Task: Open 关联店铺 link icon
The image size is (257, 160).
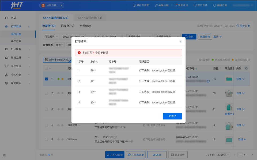Action: (x=156, y=5)
